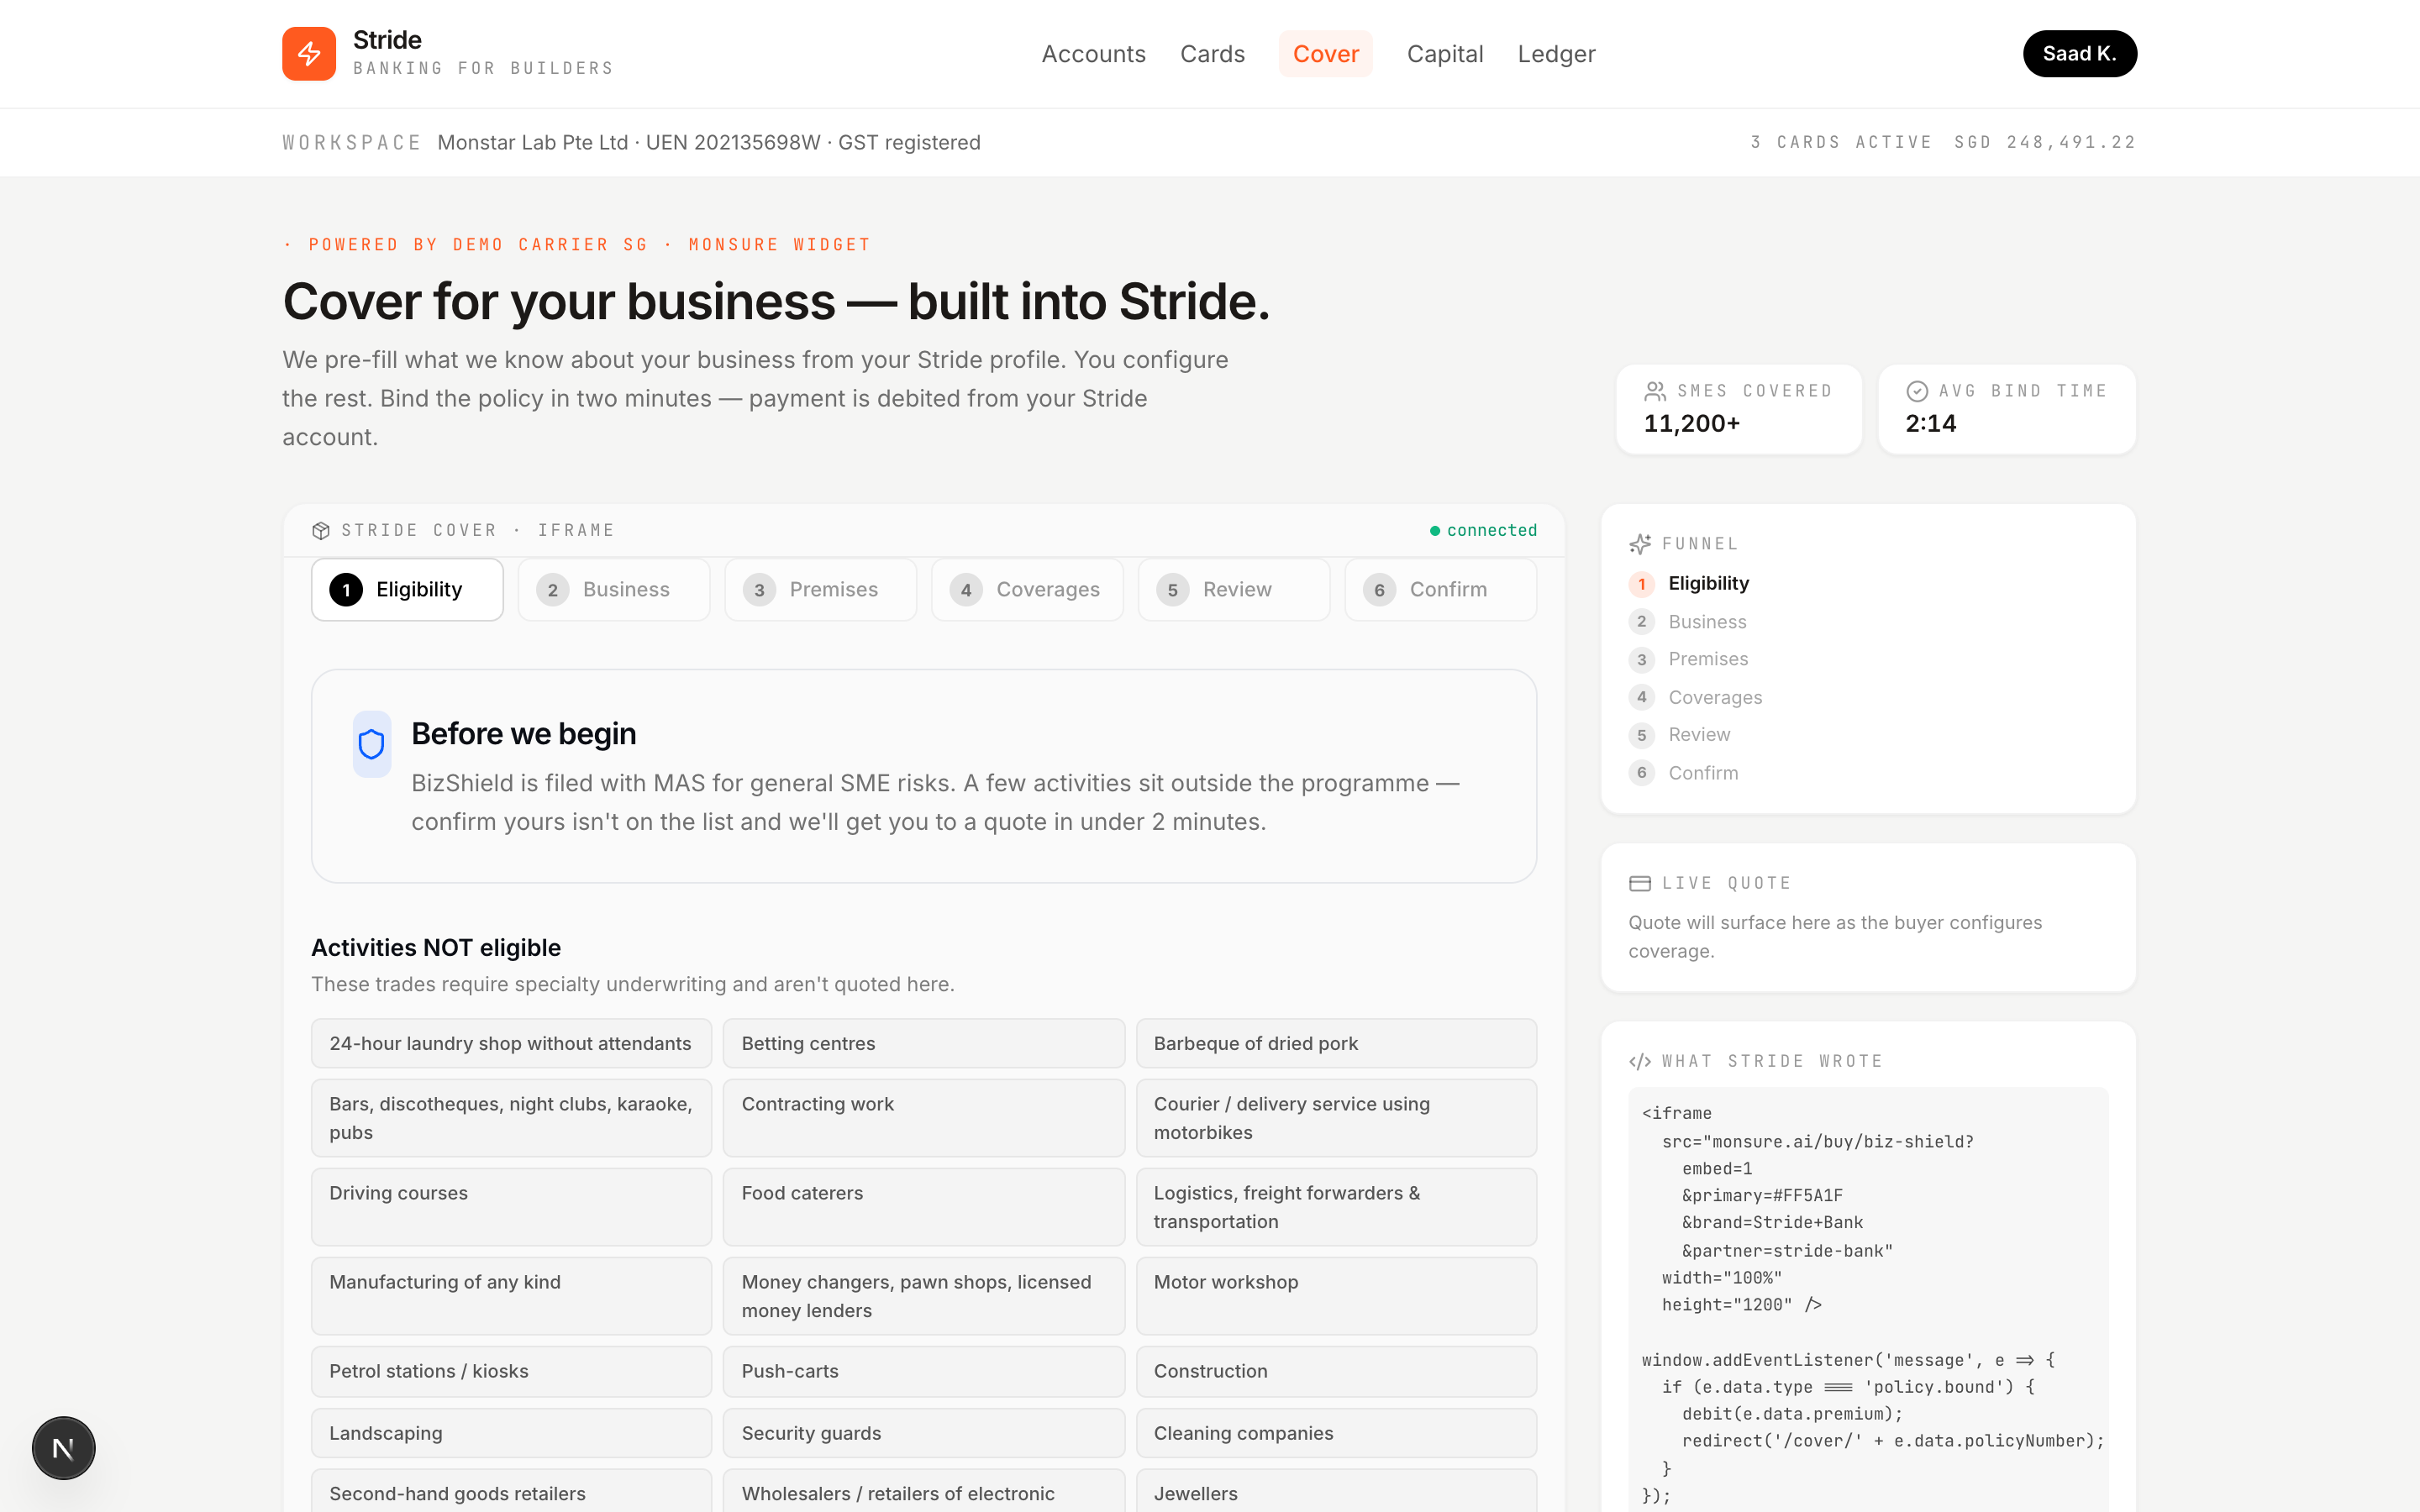Viewport: 2420px width, 1512px height.
Task: Click the clock icon next to Avg Bind Time
Action: 1917,391
